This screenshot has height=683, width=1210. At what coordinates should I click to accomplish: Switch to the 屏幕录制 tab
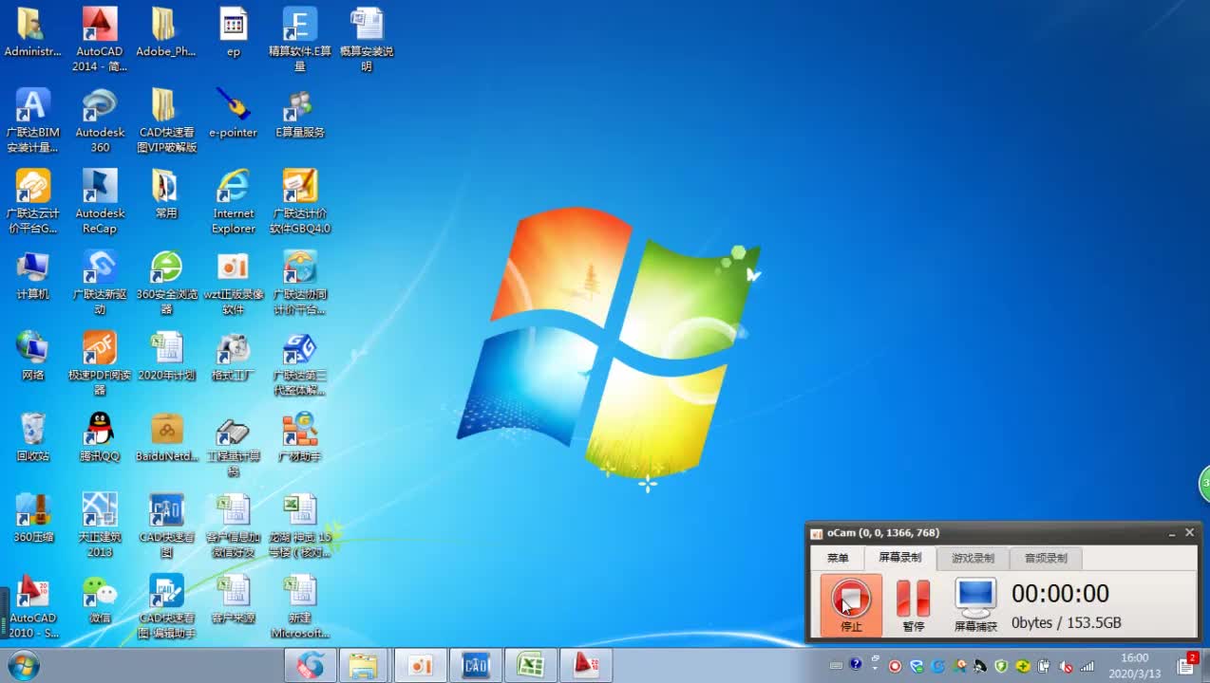pos(899,558)
